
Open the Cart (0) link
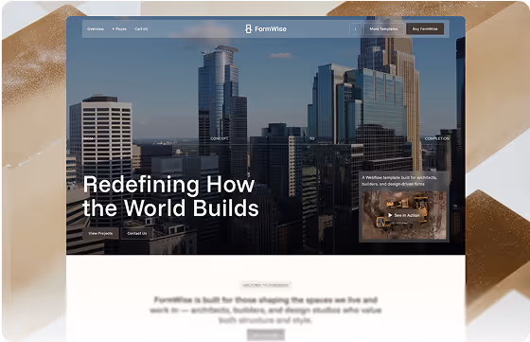point(141,29)
